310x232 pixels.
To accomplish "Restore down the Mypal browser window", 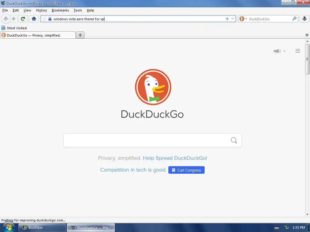I will click(x=293, y=2).
